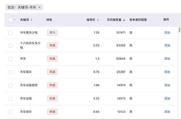Click guide price value 1.98
This screenshot has width=181, height=119.
point(97,85)
